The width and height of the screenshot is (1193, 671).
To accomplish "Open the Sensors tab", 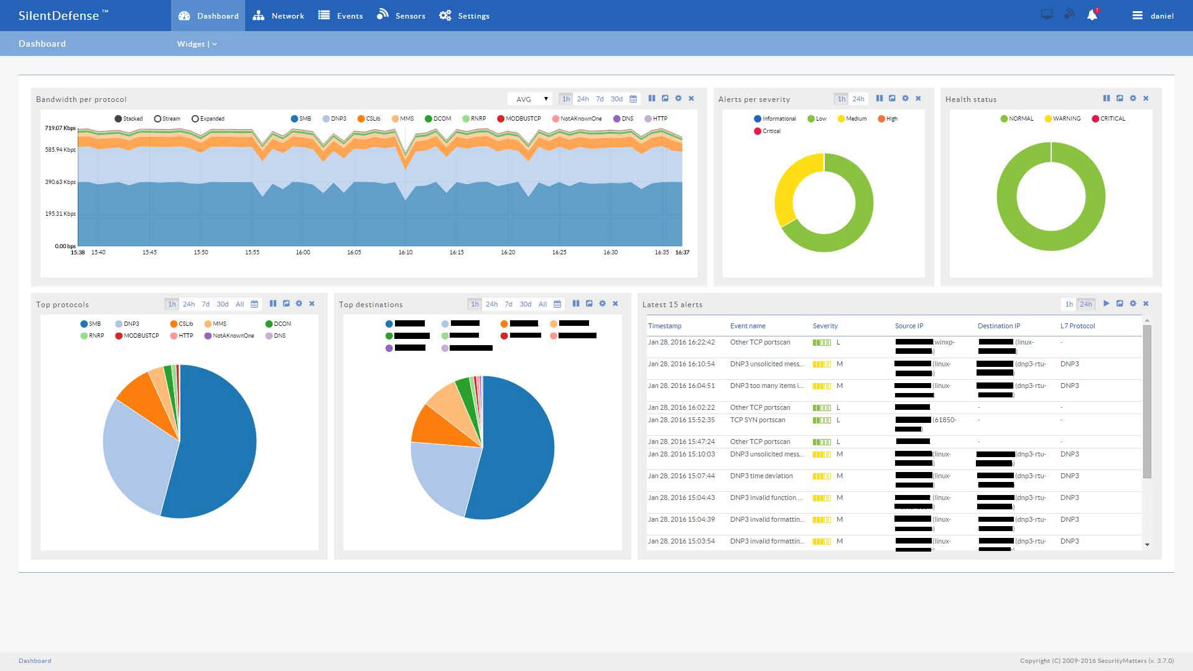I will [x=401, y=16].
